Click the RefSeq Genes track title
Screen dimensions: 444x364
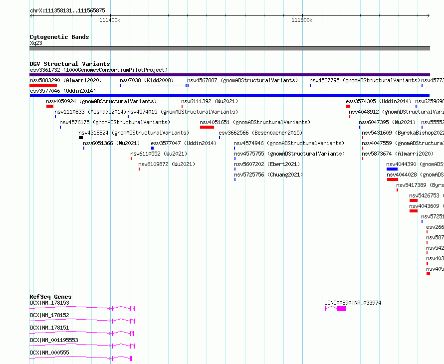(50, 297)
